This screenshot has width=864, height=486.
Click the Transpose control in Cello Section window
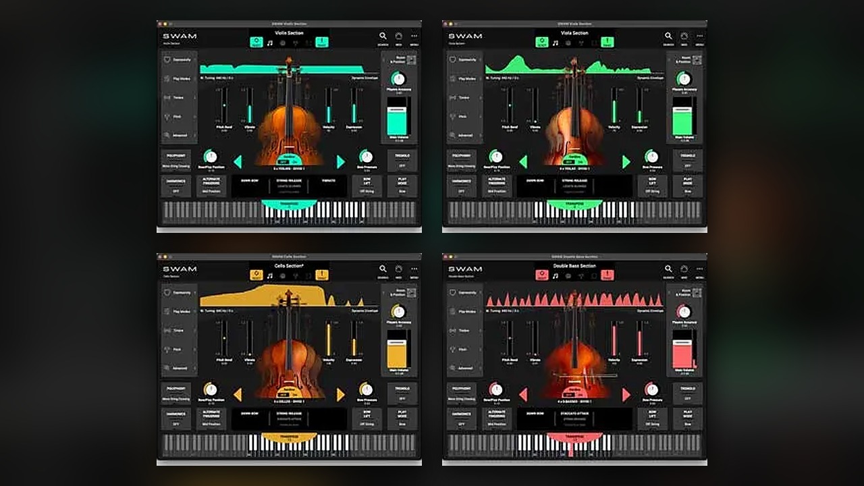click(x=289, y=438)
